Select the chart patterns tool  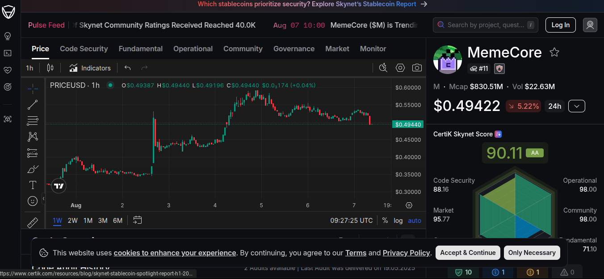33,136
